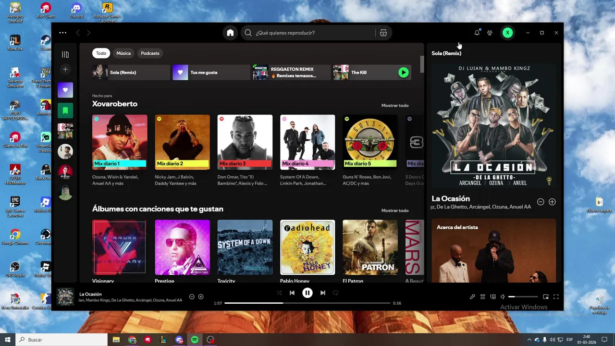Open the Windows Start menu
The width and height of the screenshot is (615, 346).
8,340
